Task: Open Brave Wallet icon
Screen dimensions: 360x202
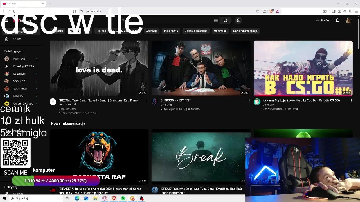Action: 339,11
